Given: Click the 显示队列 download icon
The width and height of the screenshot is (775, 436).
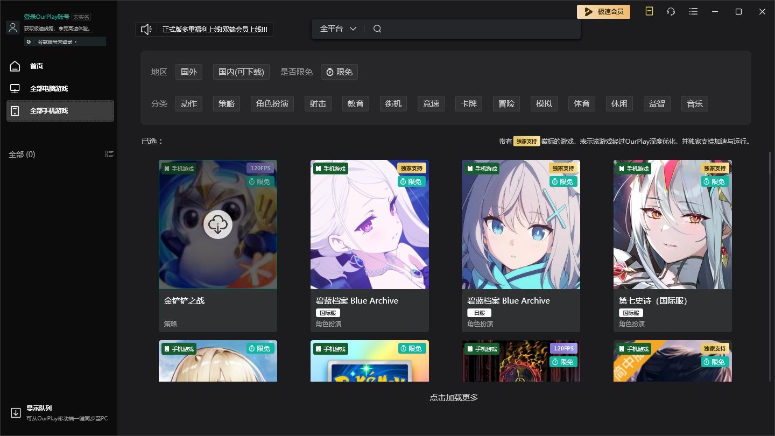Looking at the screenshot, I should (16, 413).
